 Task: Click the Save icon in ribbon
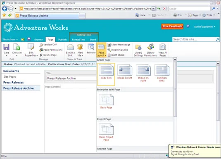(x=7, y=47)
